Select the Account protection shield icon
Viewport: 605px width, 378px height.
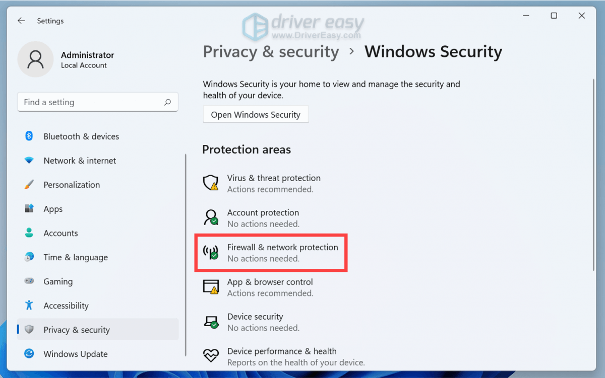[x=210, y=217]
